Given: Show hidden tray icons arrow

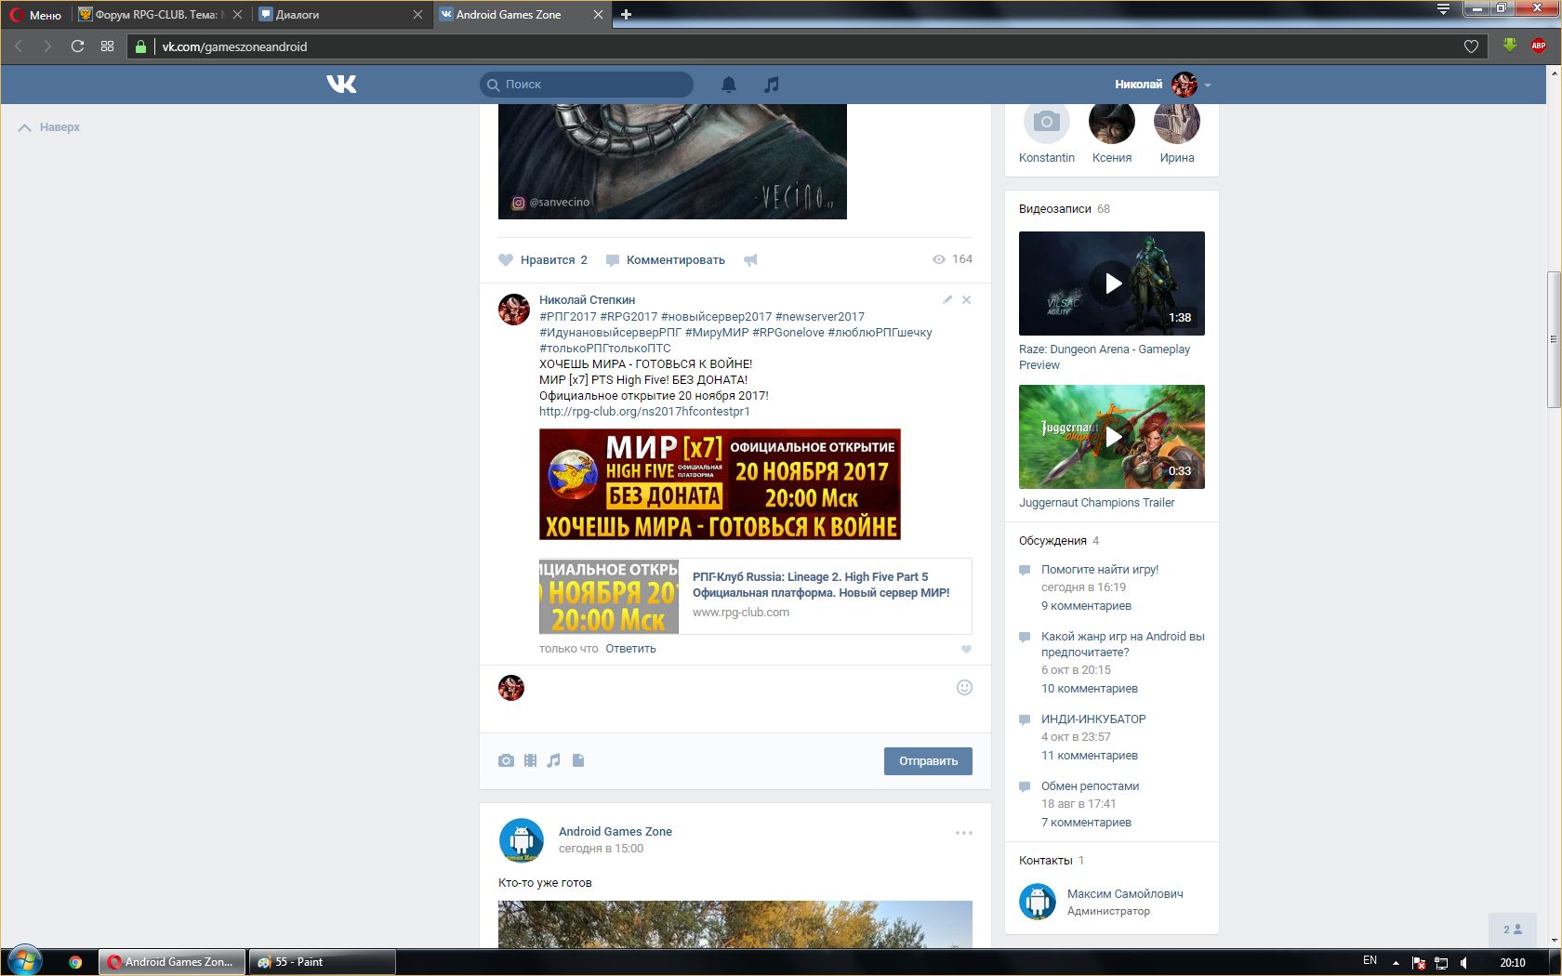Looking at the screenshot, I should (x=1396, y=963).
